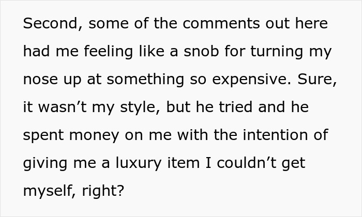The height and width of the screenshot is (217, 362).
Task: Click the word "spent" in fifth line
Action: coord(44,136)
